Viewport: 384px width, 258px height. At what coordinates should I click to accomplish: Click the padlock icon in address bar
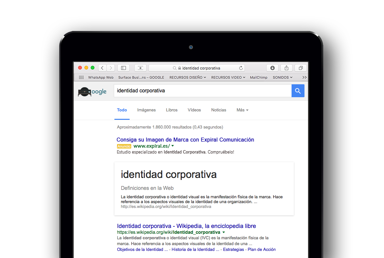[179, 68]
